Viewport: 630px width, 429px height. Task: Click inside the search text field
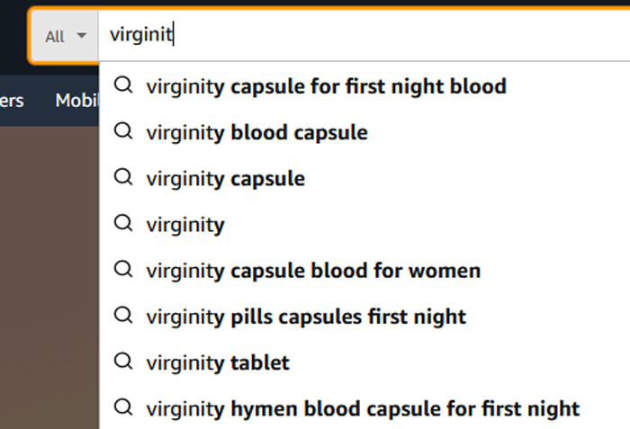[364, 35]
